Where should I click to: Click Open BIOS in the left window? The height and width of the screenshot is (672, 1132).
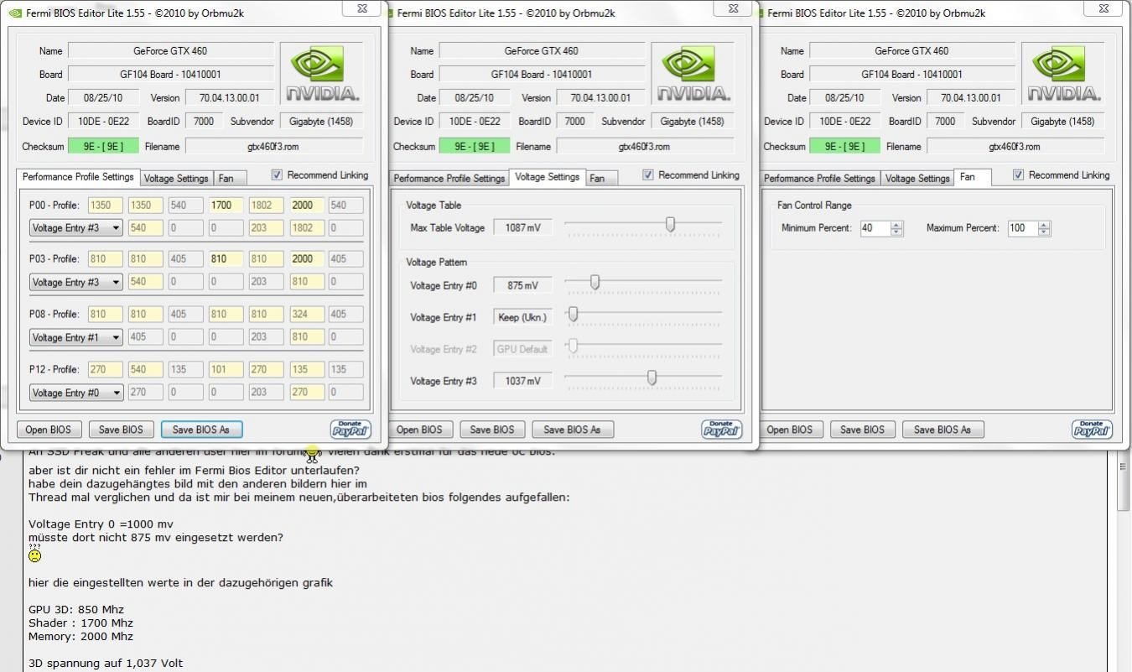click(x=49, y=430)
